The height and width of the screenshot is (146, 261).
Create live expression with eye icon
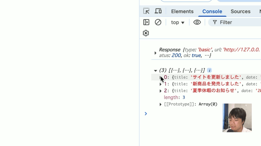pyautogui.click(x=197, y=22)
